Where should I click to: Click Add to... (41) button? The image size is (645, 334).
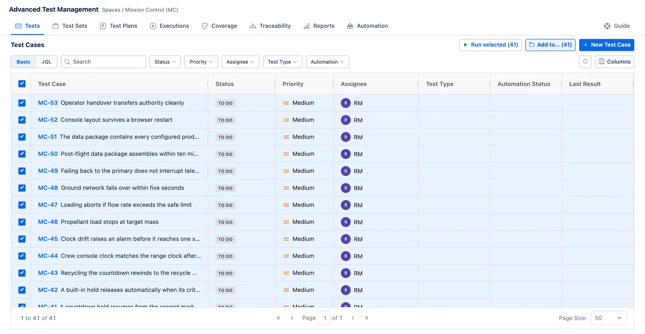pos(550,45)
